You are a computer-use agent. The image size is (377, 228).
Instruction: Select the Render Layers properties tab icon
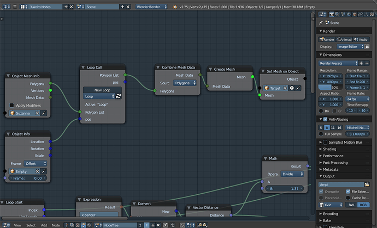[337, 14]
